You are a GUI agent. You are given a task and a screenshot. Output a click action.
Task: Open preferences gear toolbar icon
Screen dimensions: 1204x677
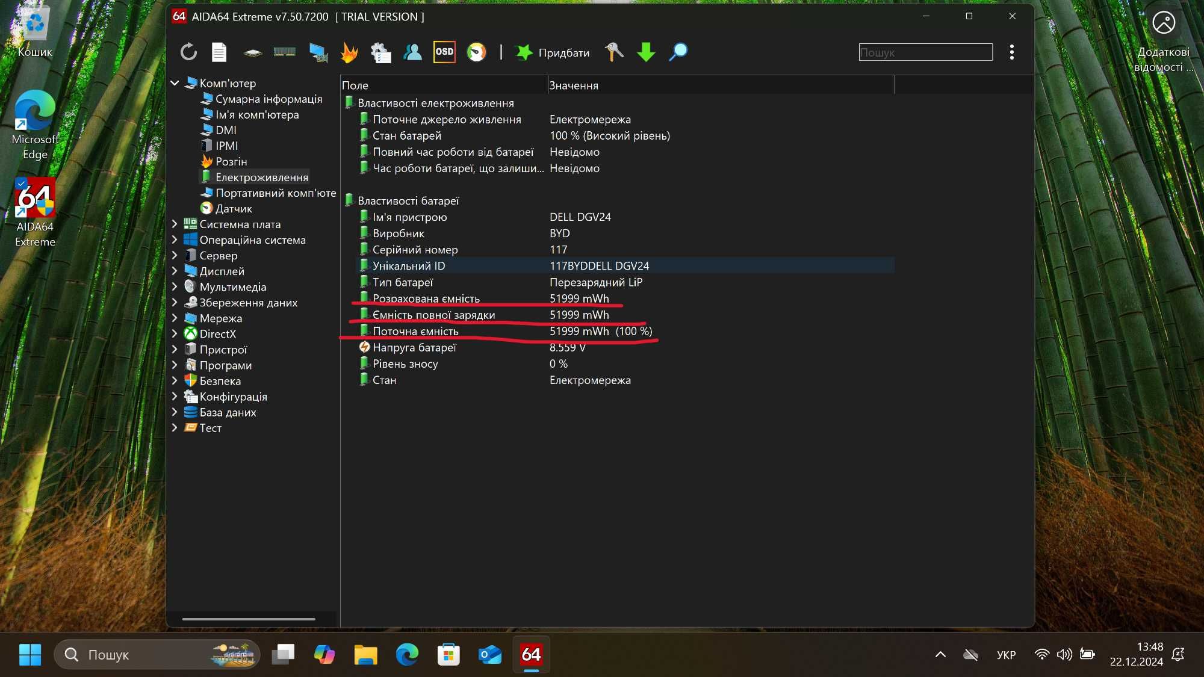pos(380,52)
